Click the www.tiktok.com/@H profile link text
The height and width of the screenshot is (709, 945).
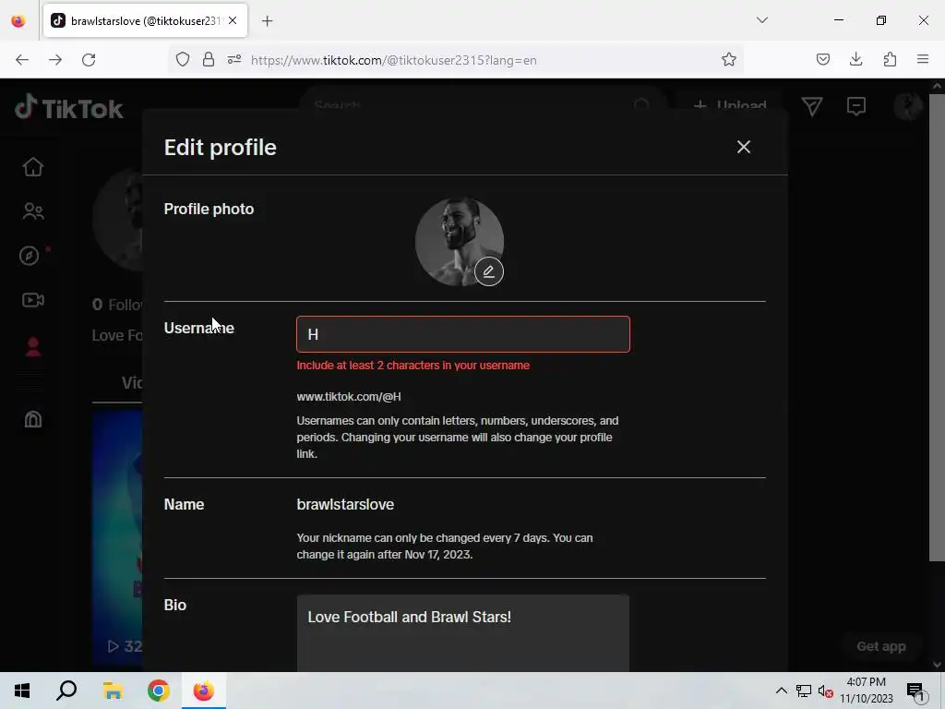[x=348, y=397]
